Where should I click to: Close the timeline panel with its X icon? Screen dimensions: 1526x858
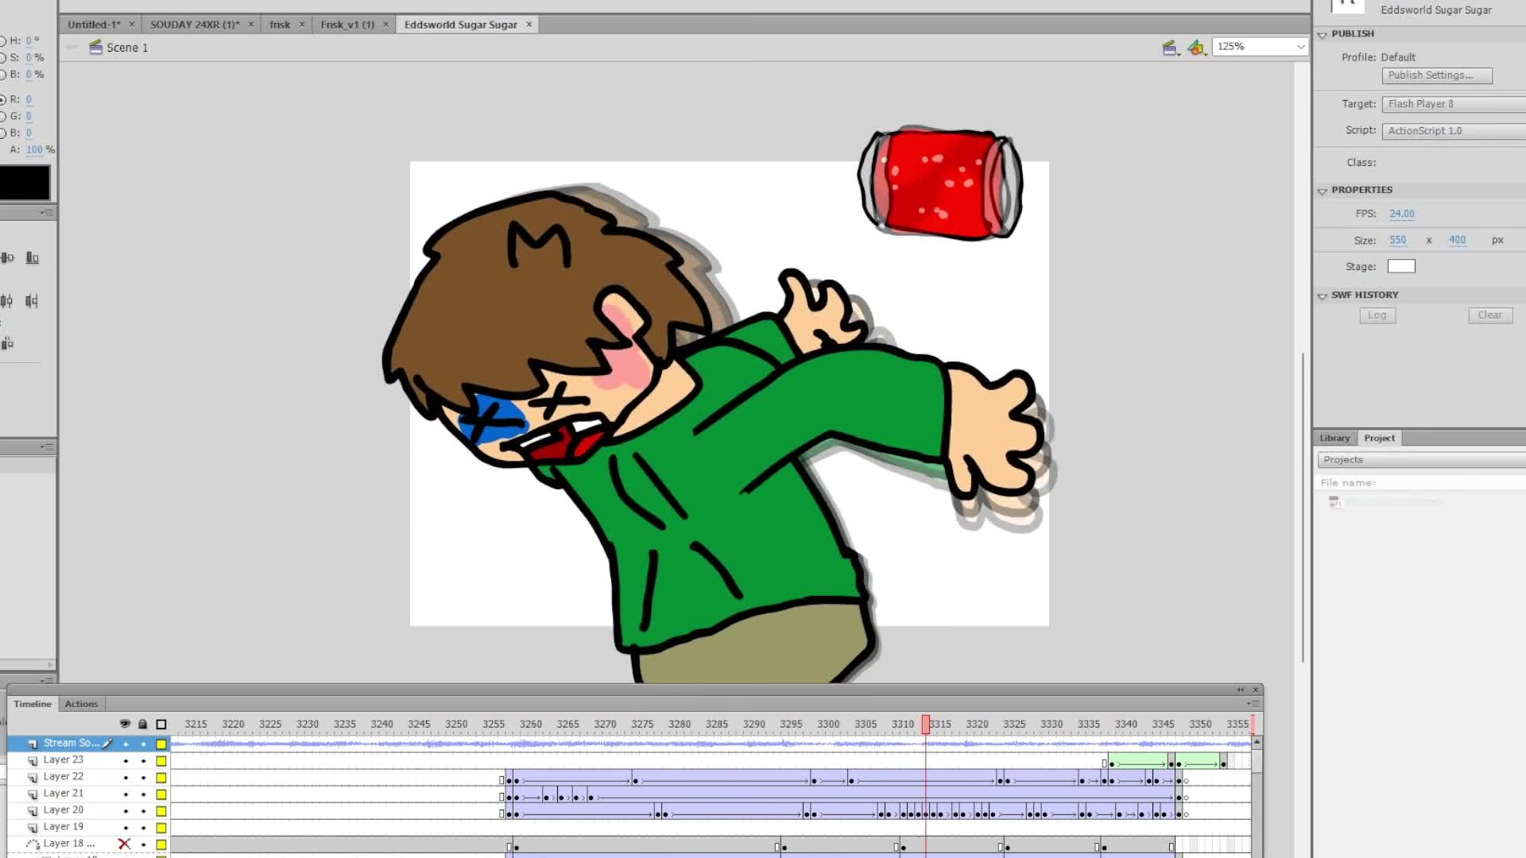pyautogui.click(x=1256, y=690)
